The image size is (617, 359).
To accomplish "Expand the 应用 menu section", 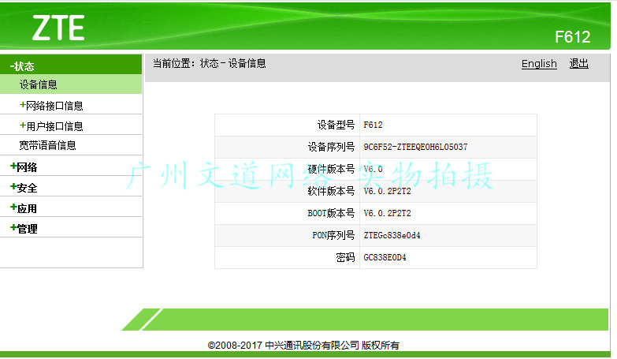I will point(24,208).
